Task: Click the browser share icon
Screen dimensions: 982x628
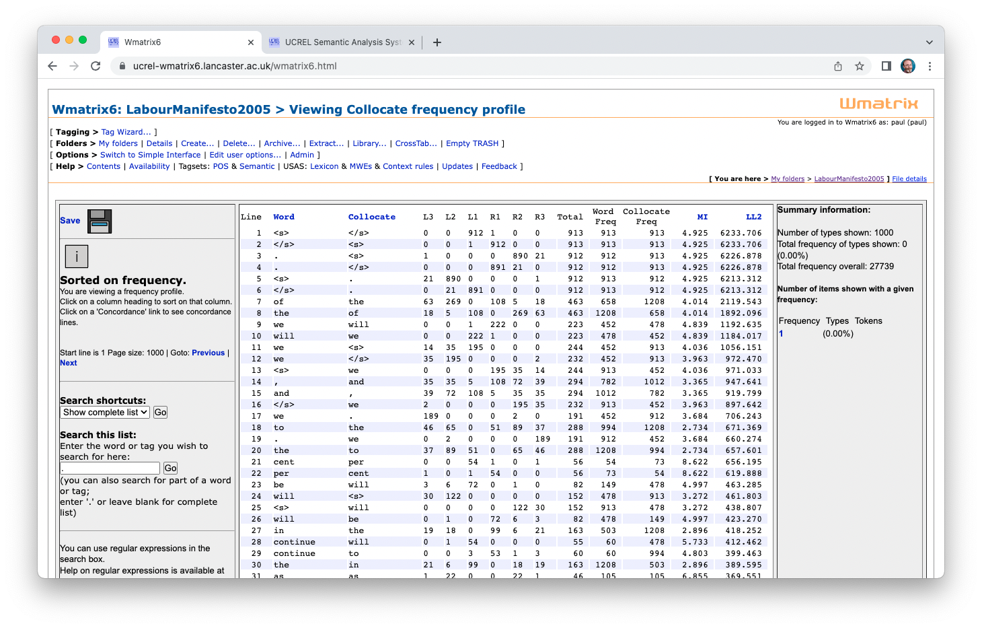Action: (838, 66)
